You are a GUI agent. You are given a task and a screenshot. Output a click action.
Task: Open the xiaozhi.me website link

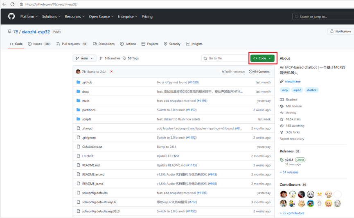(x=293, y=81)
